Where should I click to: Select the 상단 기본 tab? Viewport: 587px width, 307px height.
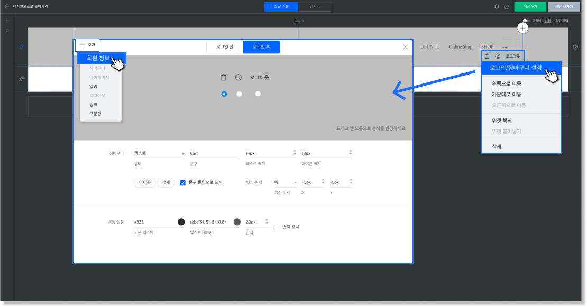point(281,7)
